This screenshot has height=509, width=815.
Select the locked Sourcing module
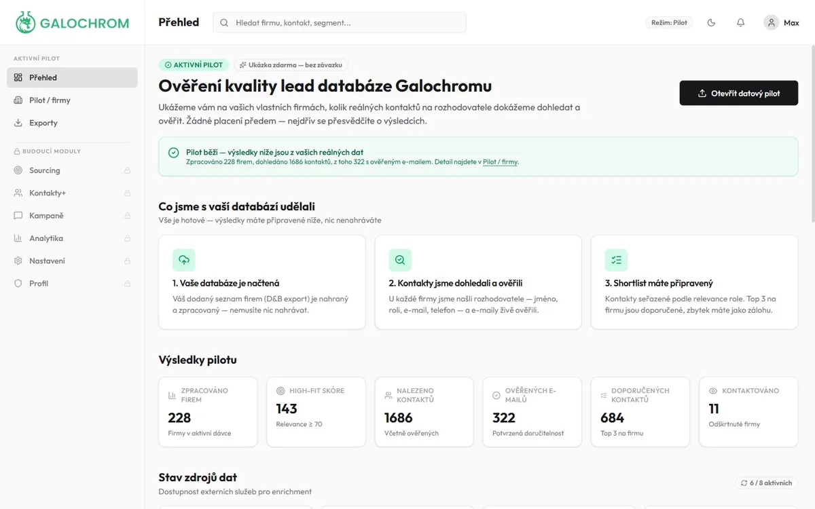tap(72, 170)
